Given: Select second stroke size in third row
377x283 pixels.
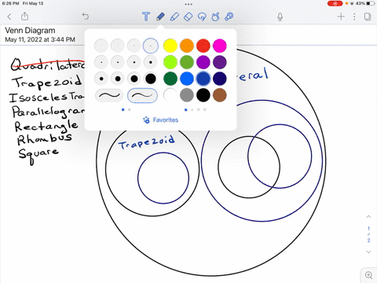Looking at the screenshot, I should [x=118, y=79].
